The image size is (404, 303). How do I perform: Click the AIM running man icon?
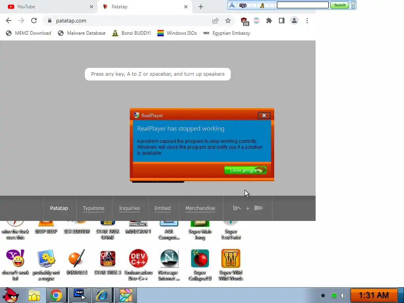click(x=262, y=5)
